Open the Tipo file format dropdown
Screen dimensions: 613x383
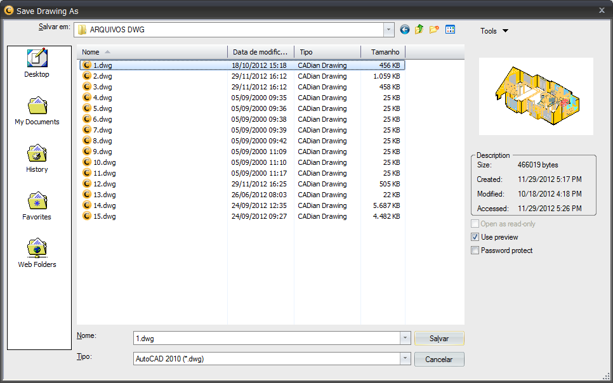(405, 359)
